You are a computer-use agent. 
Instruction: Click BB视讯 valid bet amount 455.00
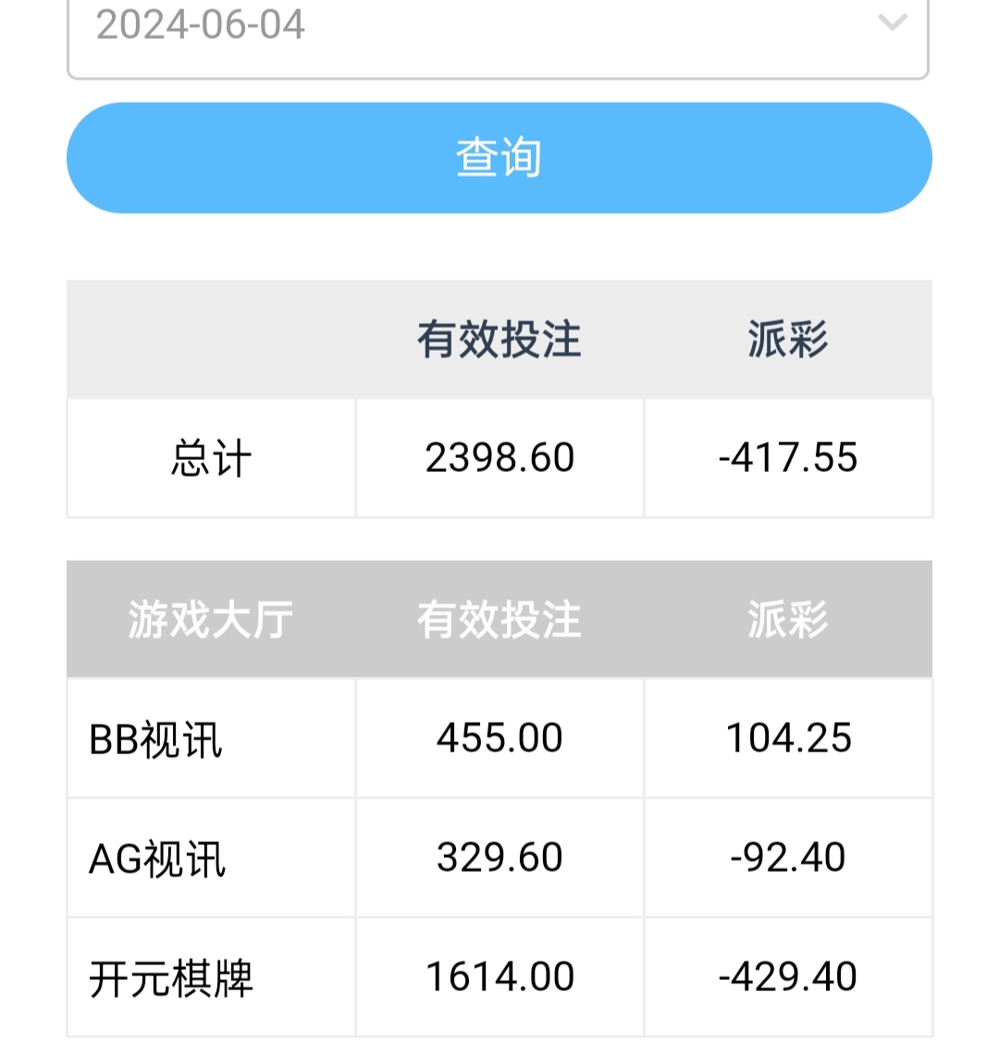[499, 738]
